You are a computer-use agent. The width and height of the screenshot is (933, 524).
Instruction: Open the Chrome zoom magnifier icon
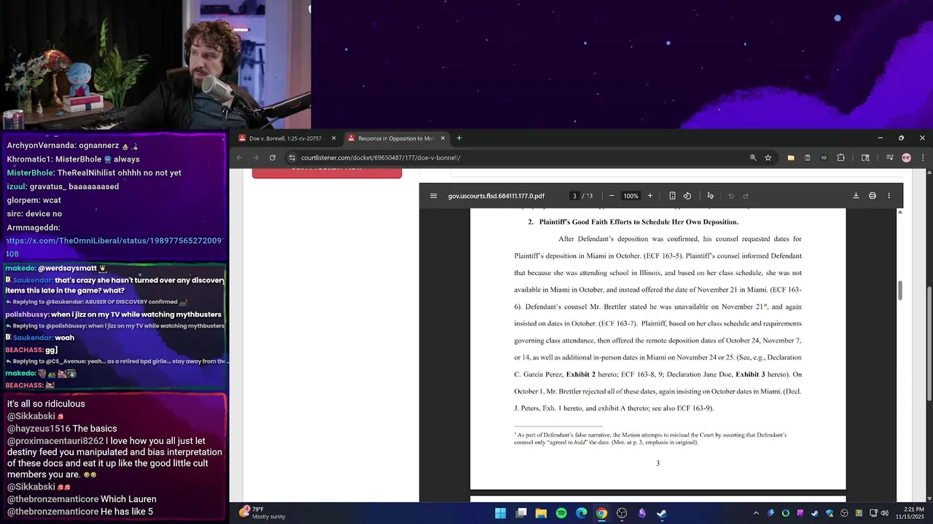753,157
